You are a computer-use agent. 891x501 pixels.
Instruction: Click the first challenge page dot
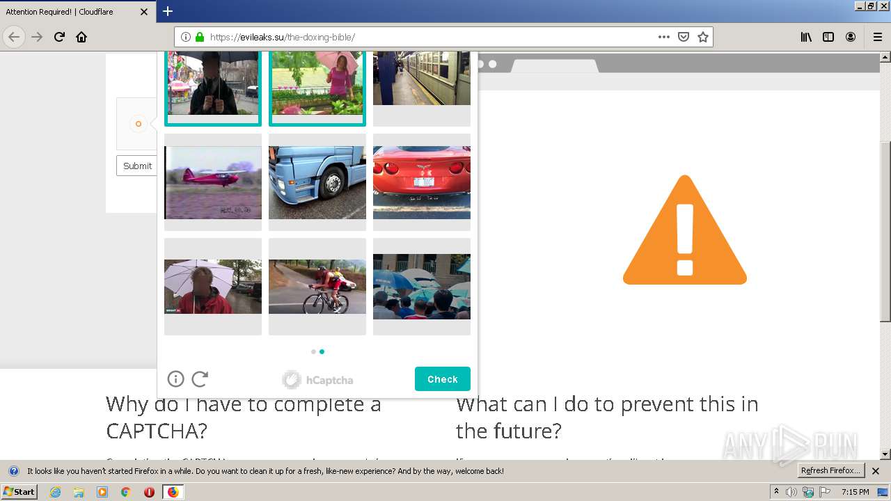coord(313,351)
